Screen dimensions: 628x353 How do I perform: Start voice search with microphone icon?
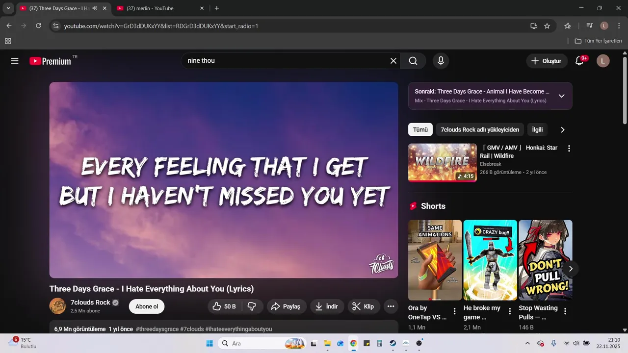[441, 61]
